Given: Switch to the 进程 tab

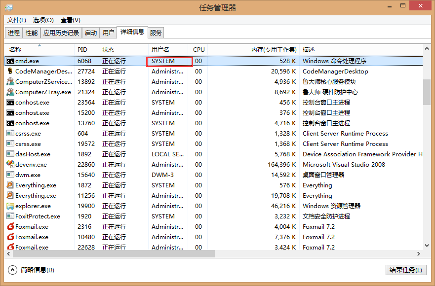Looking at the screenshot, I should click(x=14, y=33).
